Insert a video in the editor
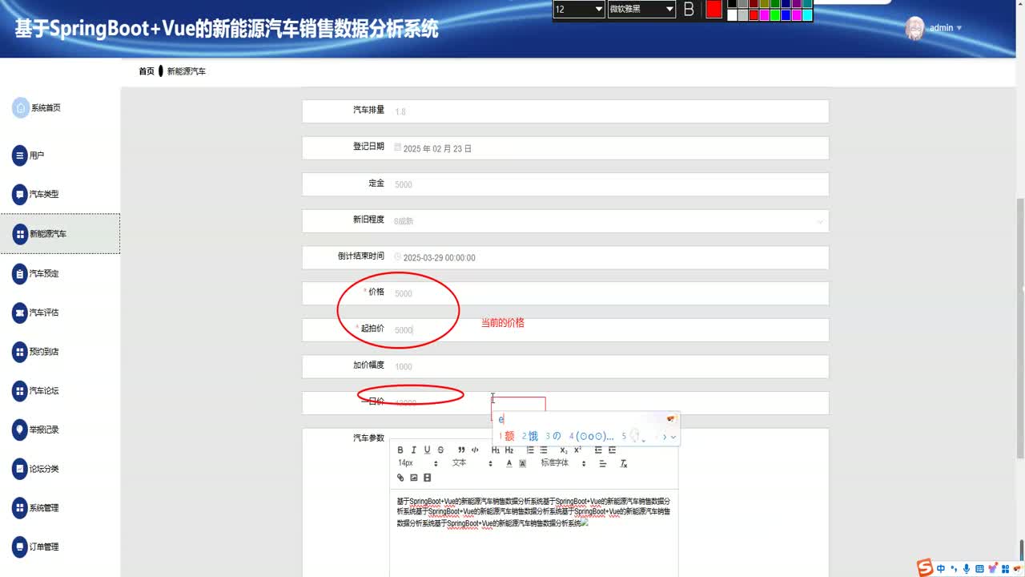This screenshot has height=577, width=1025. click(427, 478)
